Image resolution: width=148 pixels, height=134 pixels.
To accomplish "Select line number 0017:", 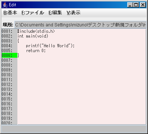I will point(7,109).
